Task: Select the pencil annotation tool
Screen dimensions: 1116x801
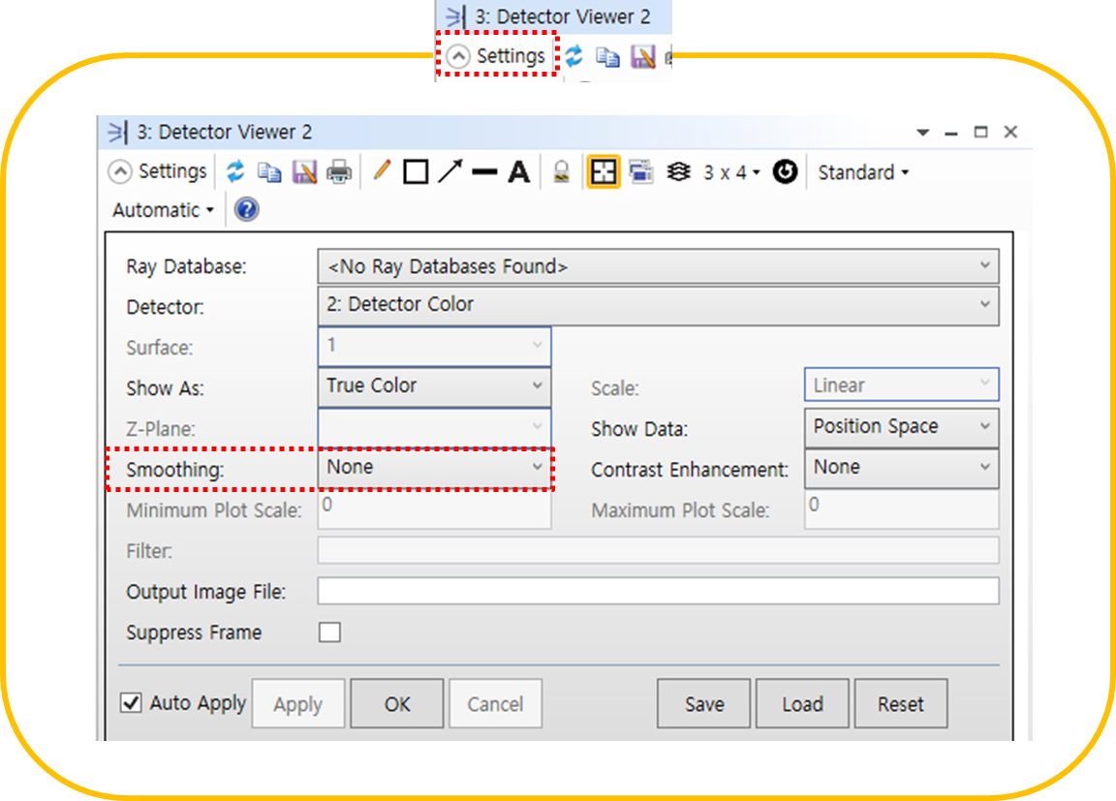Action: [382, 170]
